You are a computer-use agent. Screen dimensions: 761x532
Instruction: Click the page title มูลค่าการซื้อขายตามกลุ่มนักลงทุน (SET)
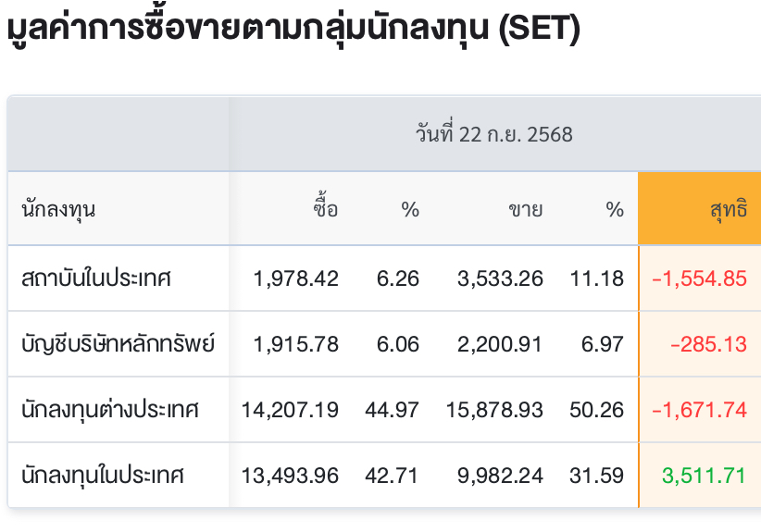click(293, 28)
